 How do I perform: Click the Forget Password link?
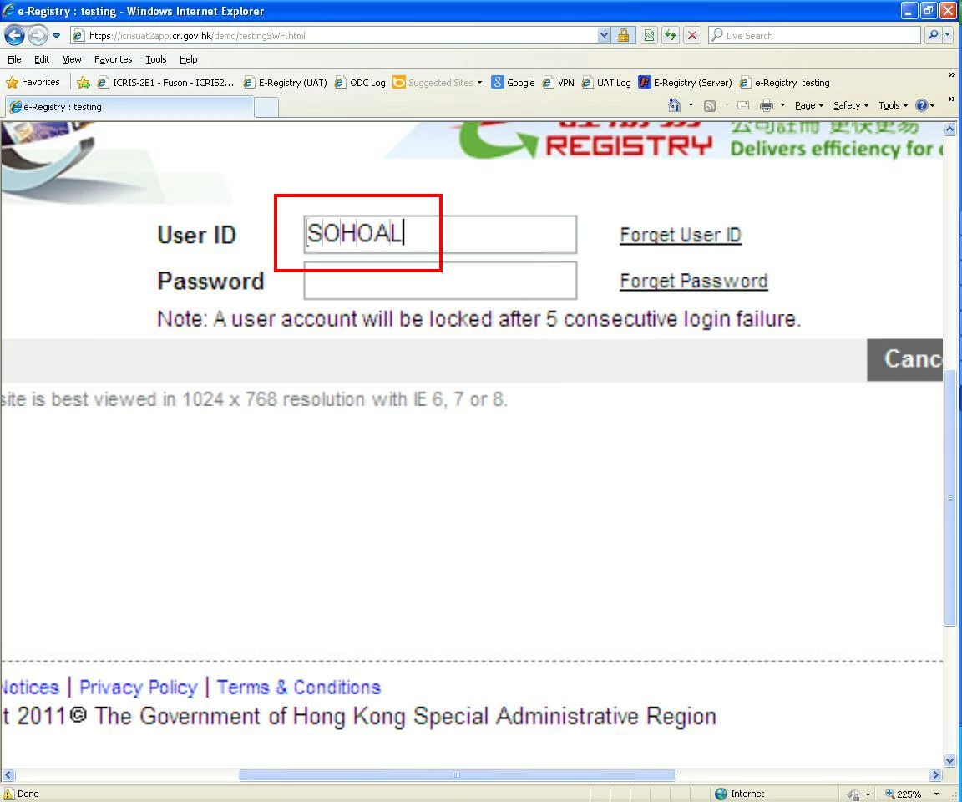[693, 281]
